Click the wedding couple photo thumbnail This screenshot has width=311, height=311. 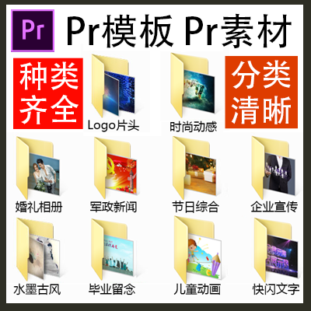pyautogui.click(x=44, y=173)
